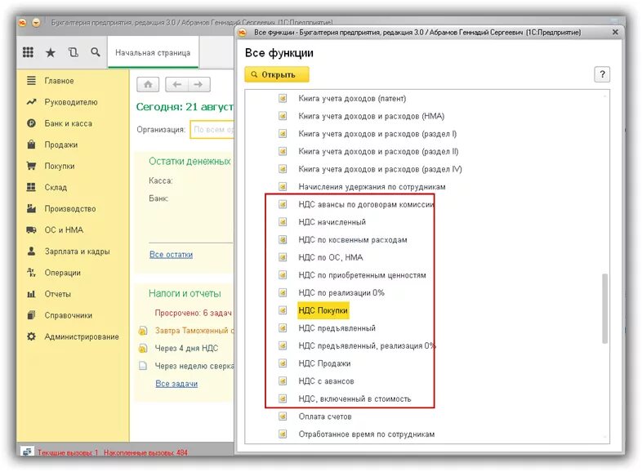Click the Руководителю chart icon
The image size is (642, 472).
31,102
